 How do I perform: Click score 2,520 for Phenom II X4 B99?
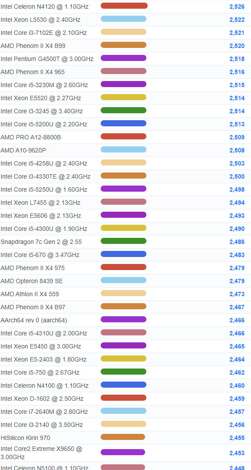(x=237, y=46)
